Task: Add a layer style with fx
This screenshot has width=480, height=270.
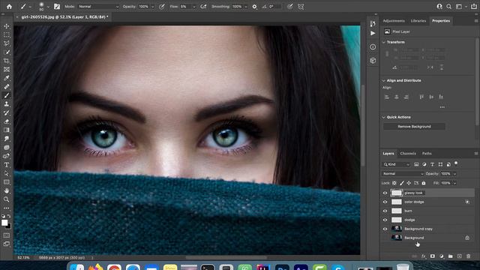Action: 423,256
